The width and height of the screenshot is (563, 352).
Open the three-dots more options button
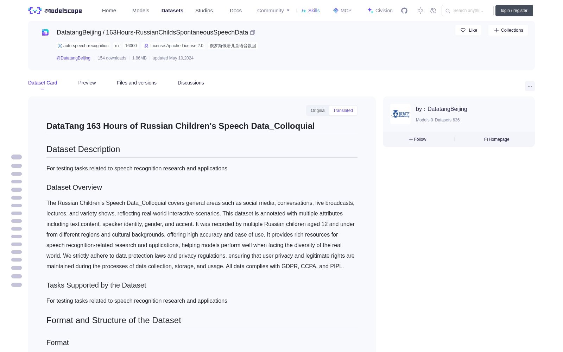point(530,86)
